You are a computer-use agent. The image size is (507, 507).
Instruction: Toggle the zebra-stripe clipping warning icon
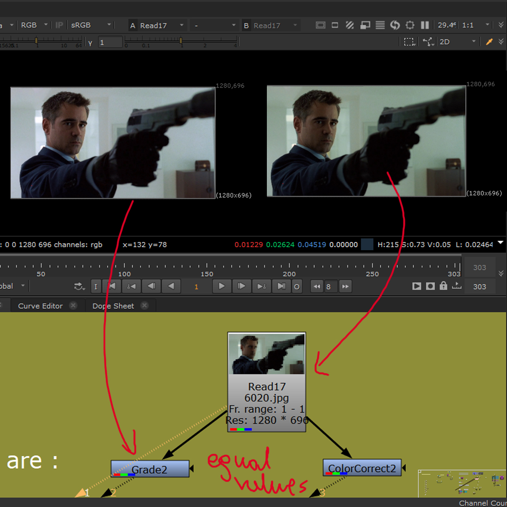[349, 25]
